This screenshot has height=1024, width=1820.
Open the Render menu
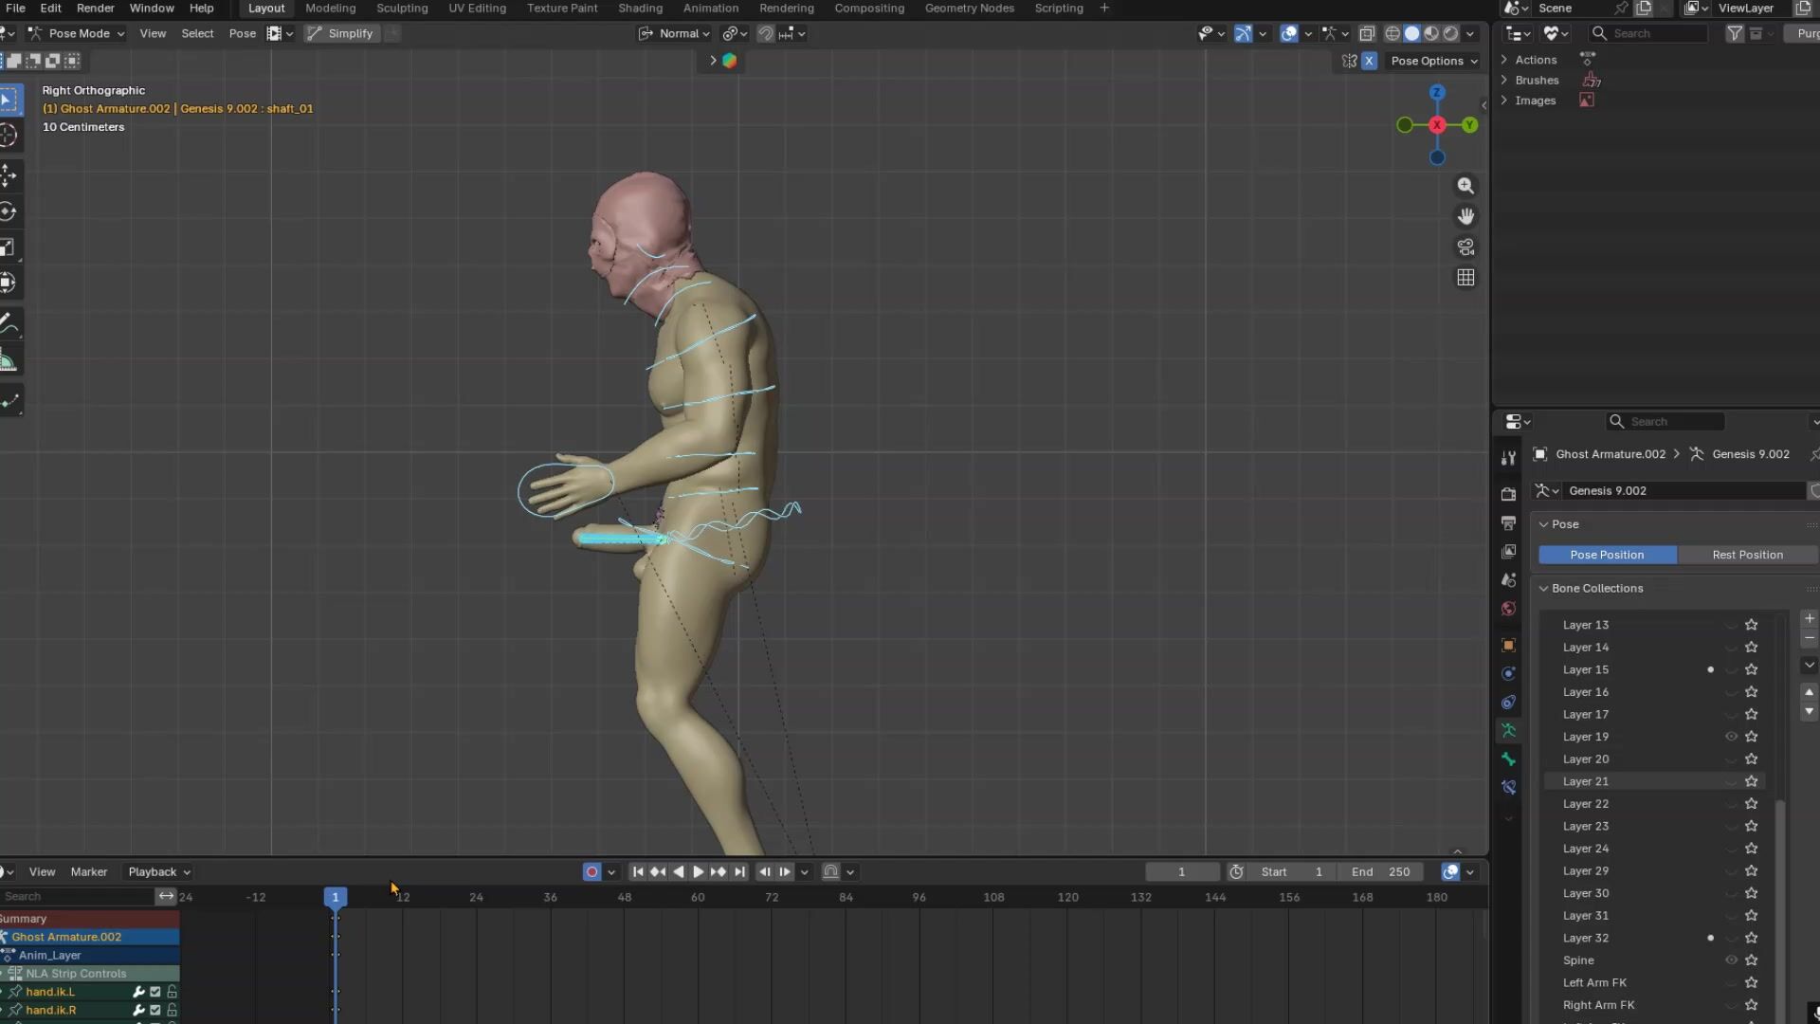pos(96,8)
